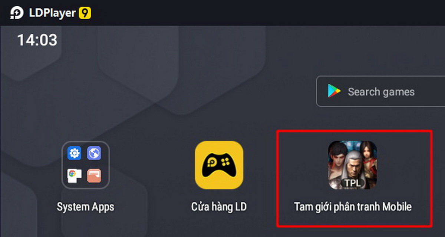445x237 pixels.
Task: Click the LDPlayer logo in title bar
Action: [17, 13]
